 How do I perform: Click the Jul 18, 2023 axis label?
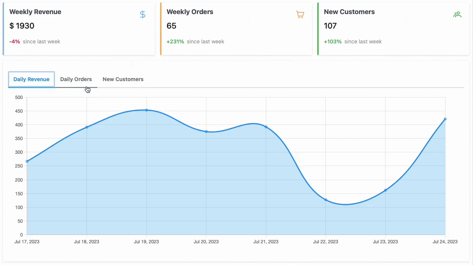coord(87,241)
